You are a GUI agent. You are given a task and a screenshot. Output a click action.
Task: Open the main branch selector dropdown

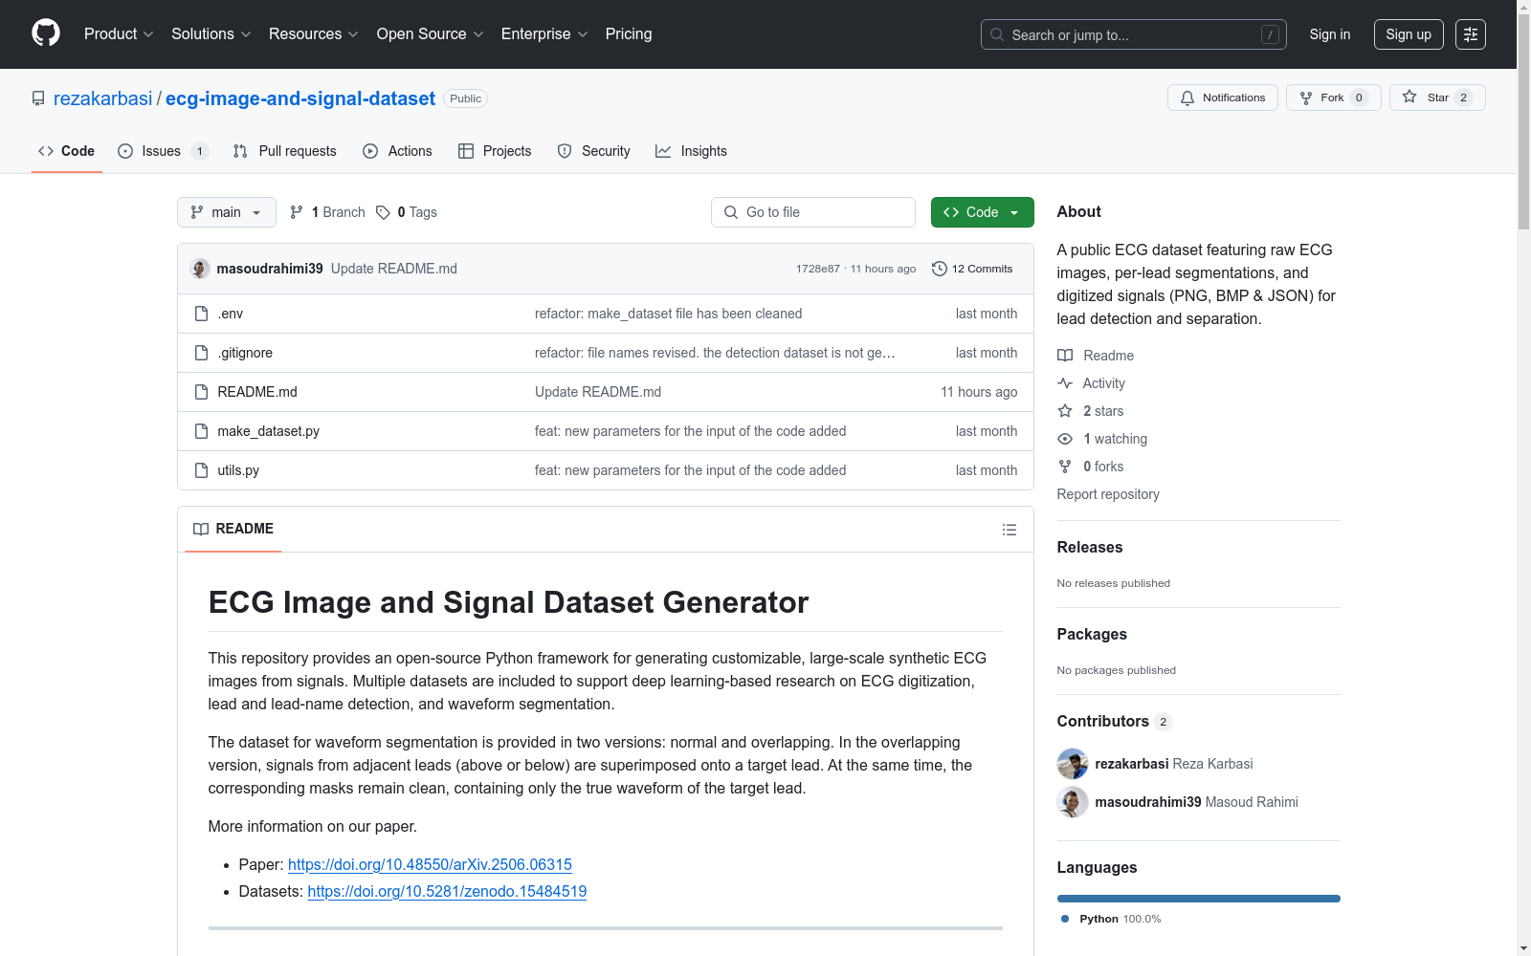[227, 212]
